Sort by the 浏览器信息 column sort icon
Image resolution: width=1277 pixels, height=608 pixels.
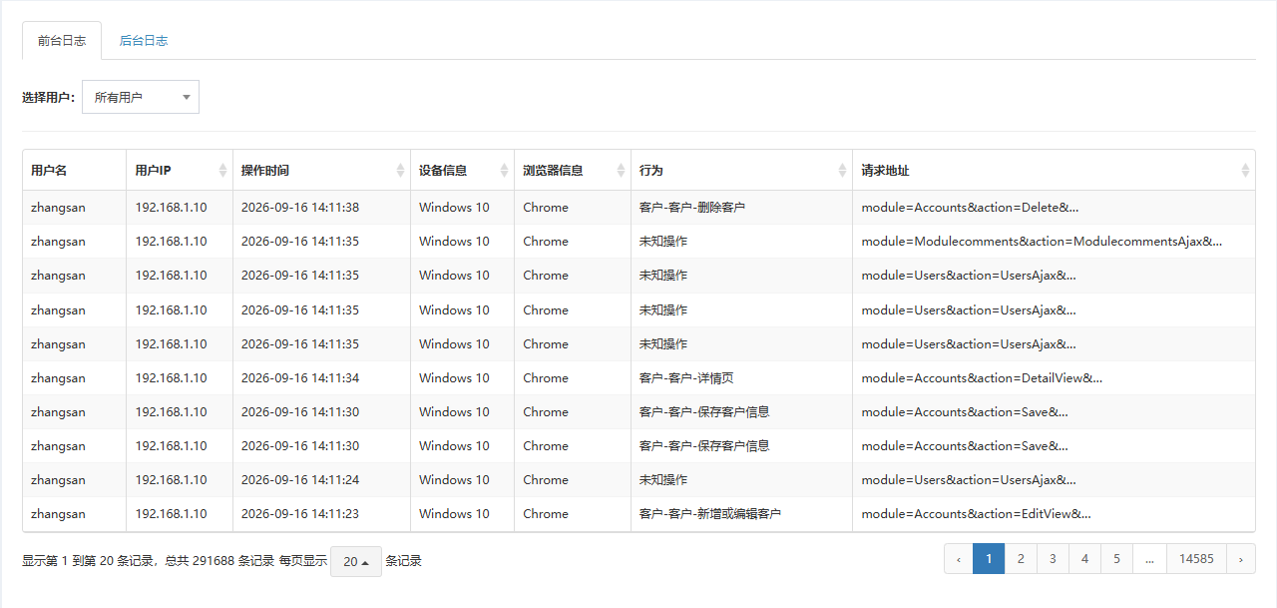point(622,171)
